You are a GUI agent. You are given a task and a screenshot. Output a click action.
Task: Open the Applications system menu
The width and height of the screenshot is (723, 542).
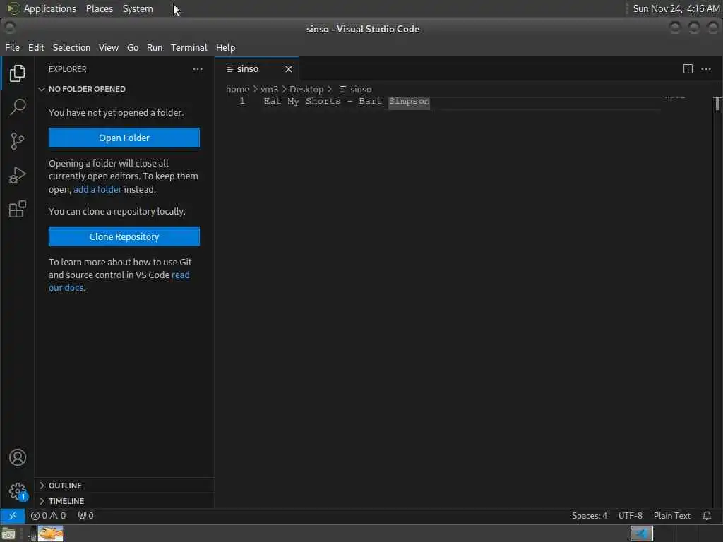(x=50, y=8)
